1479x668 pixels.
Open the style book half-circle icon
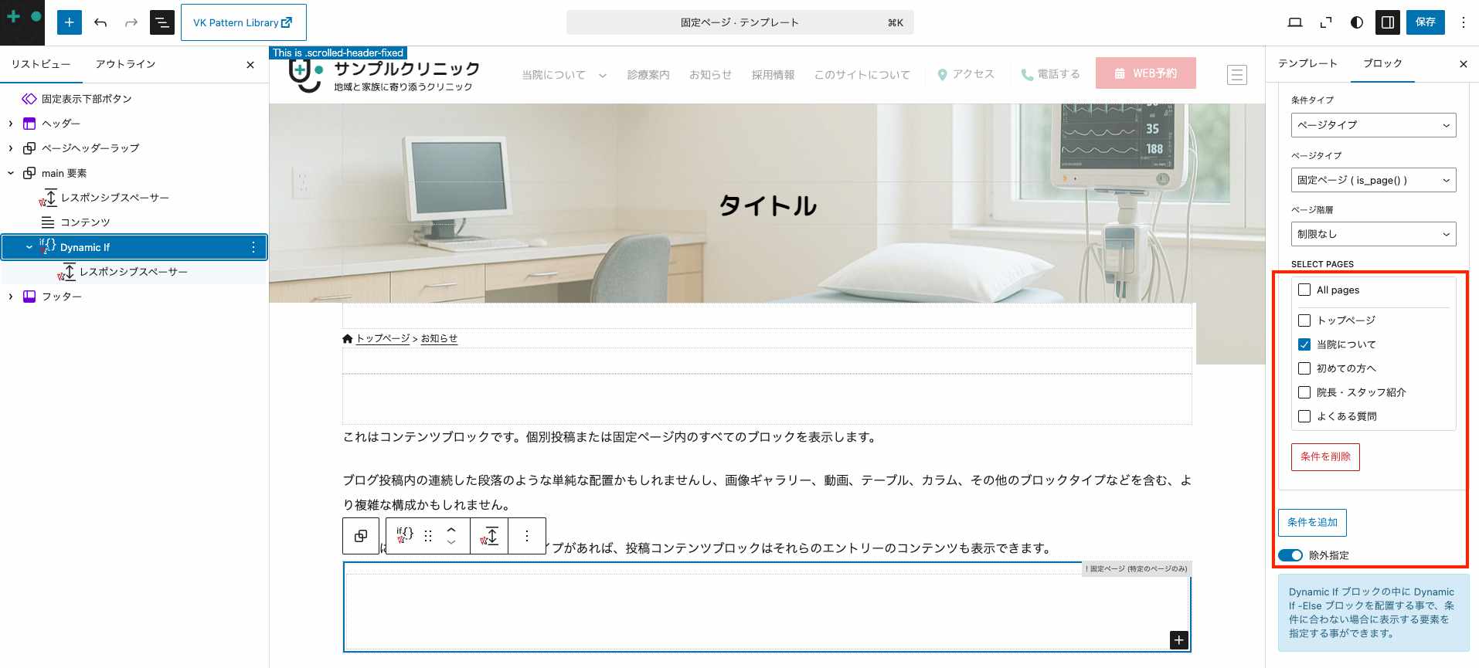tap(1356, 22)
